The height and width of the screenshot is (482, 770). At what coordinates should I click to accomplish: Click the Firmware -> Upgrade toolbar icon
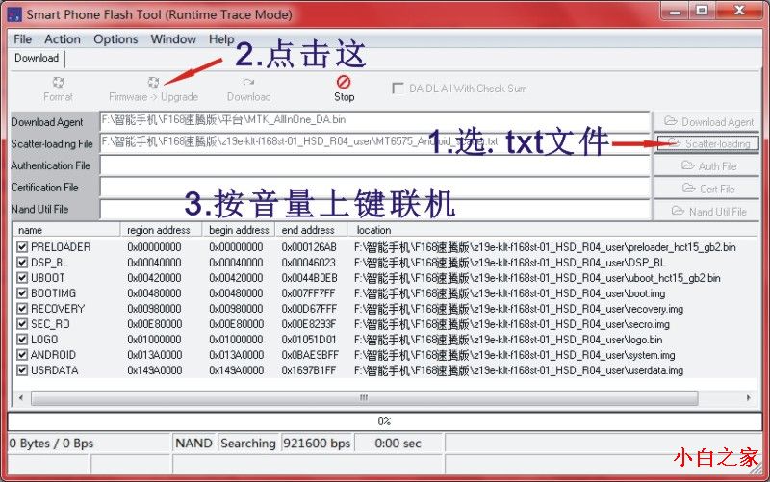(x=153, y=83)
